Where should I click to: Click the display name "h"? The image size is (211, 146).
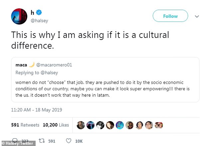[33, 12]
